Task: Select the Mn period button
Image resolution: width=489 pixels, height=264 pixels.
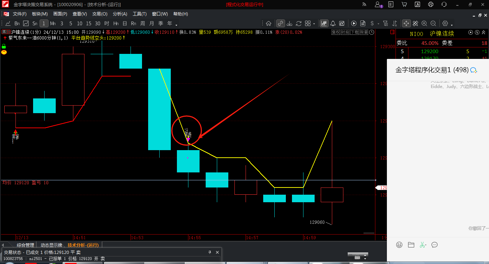Action: (53, 23)
